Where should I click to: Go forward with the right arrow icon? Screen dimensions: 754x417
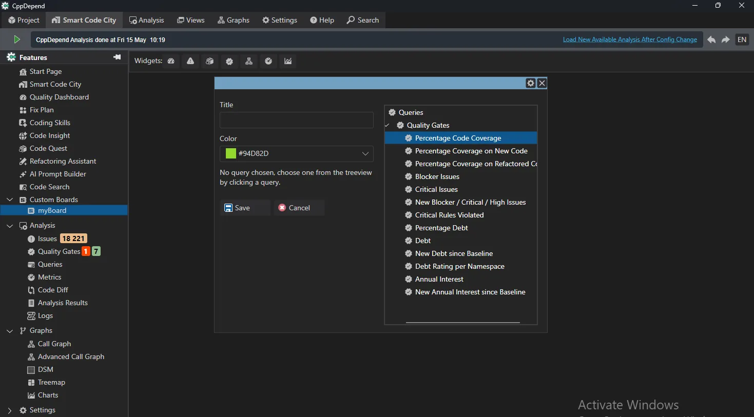click(726, 39)
